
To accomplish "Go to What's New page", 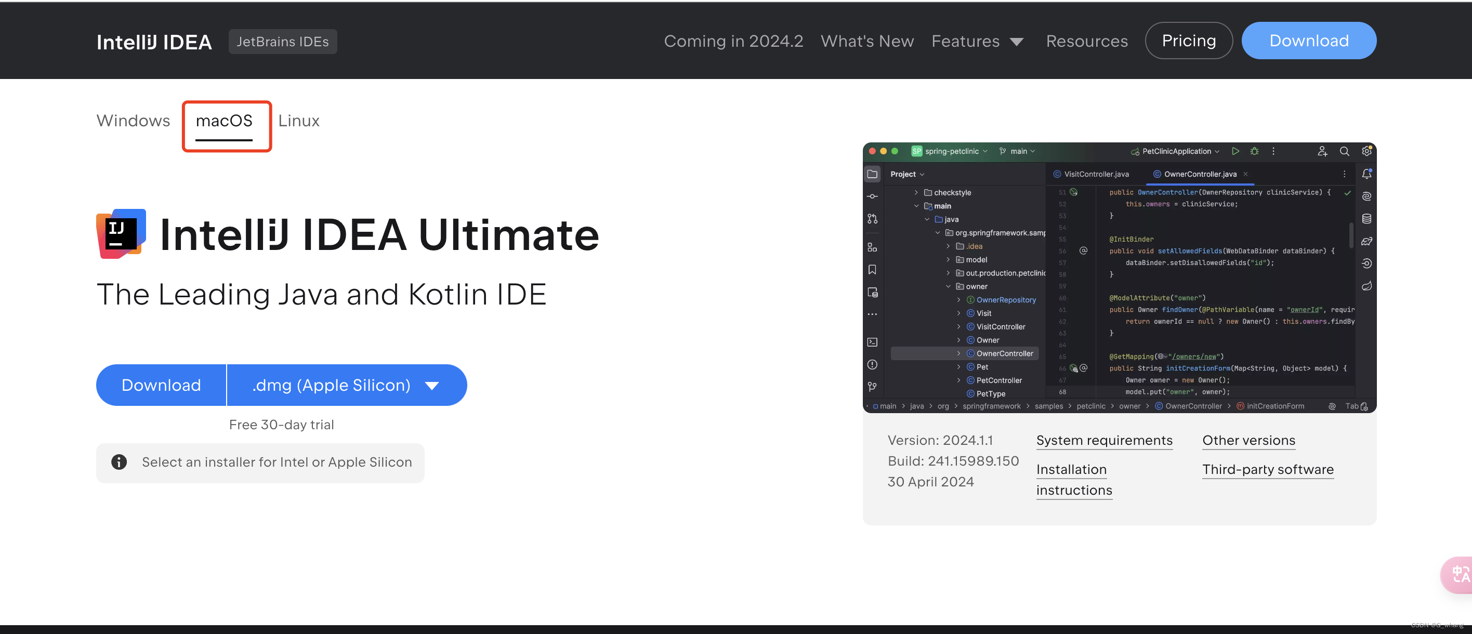I will (x=867, y=41).
